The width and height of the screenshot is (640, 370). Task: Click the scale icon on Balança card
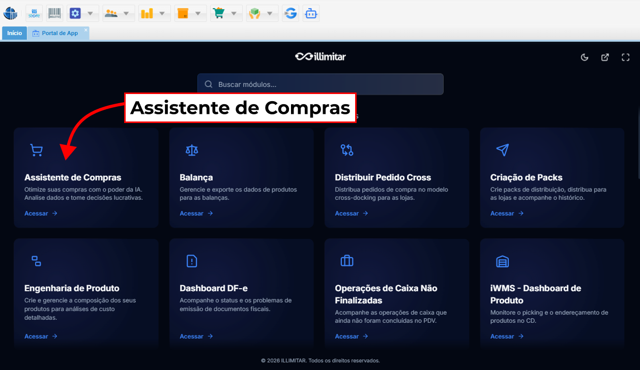(192, 150)
